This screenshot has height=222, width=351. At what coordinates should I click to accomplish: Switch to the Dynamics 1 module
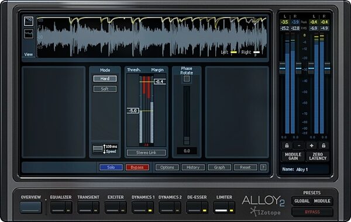(x=139, y=207)
